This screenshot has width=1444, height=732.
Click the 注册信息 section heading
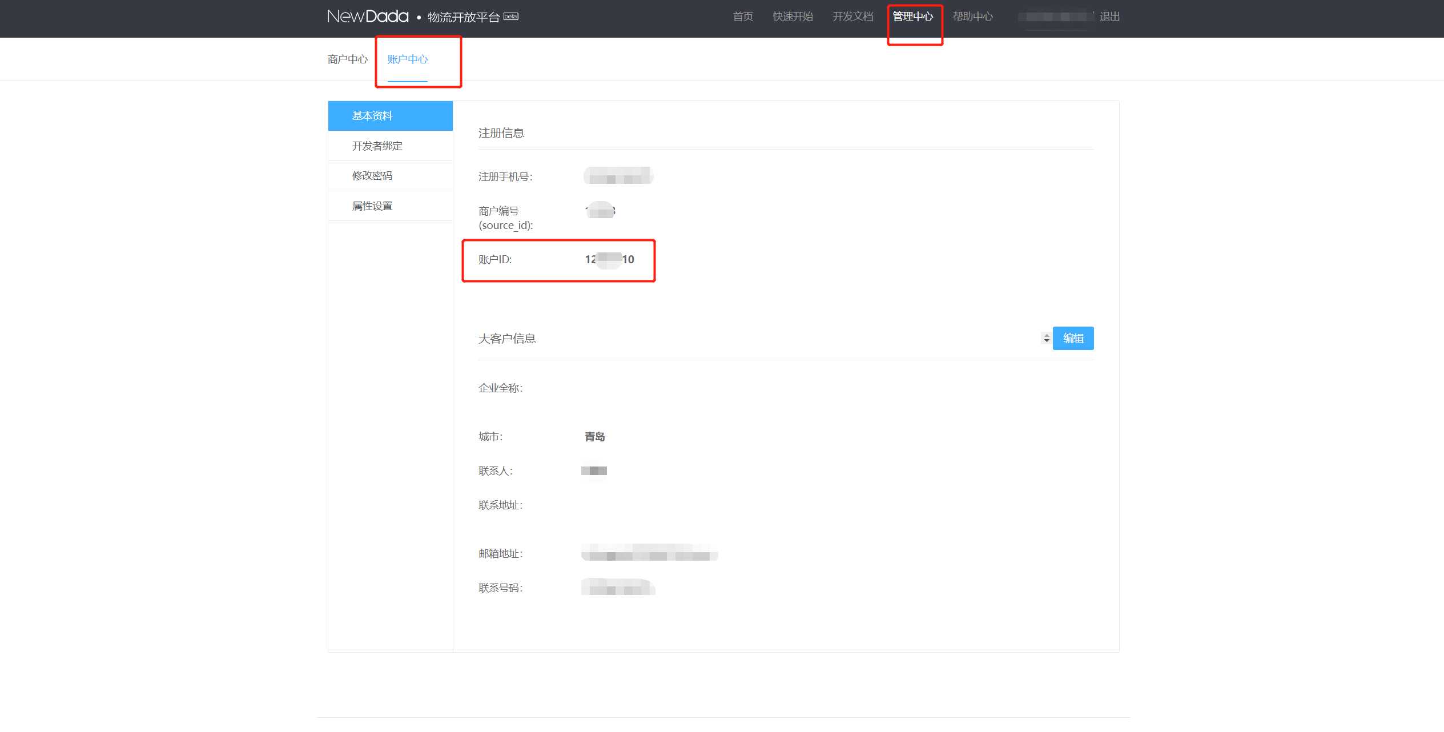(501, 133)
